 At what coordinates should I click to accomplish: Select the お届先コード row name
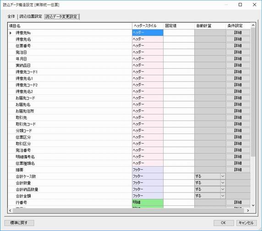coord(25,98)
